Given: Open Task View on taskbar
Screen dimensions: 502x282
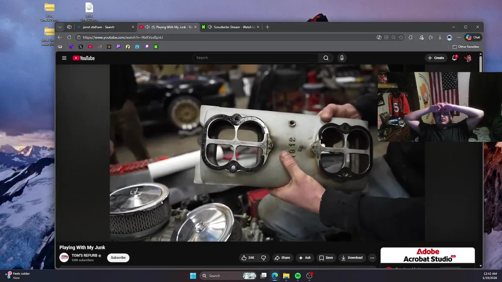Looking at the screenshot, I should point(264,276).
